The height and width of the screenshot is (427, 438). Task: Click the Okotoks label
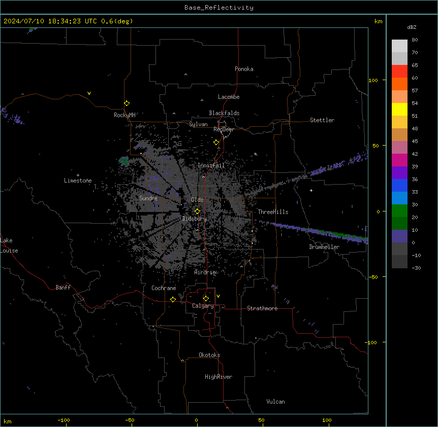pyautogui.click(x=209, y=355)
